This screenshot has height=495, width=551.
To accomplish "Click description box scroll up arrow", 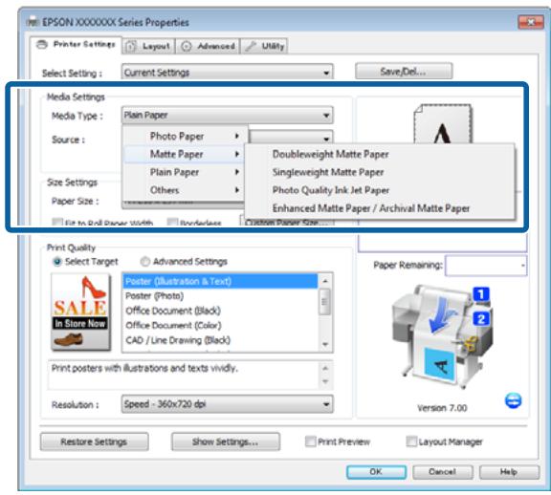I will point(325,368).
